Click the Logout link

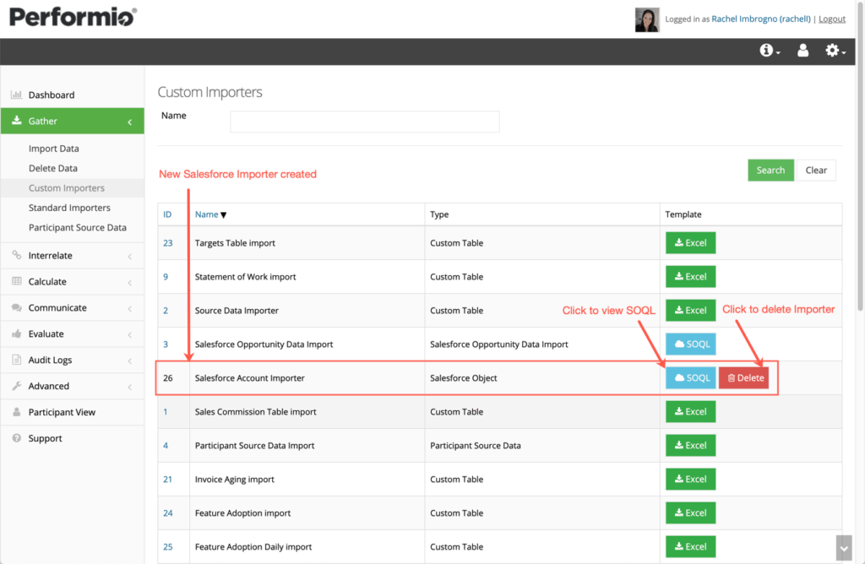point(832,19)
